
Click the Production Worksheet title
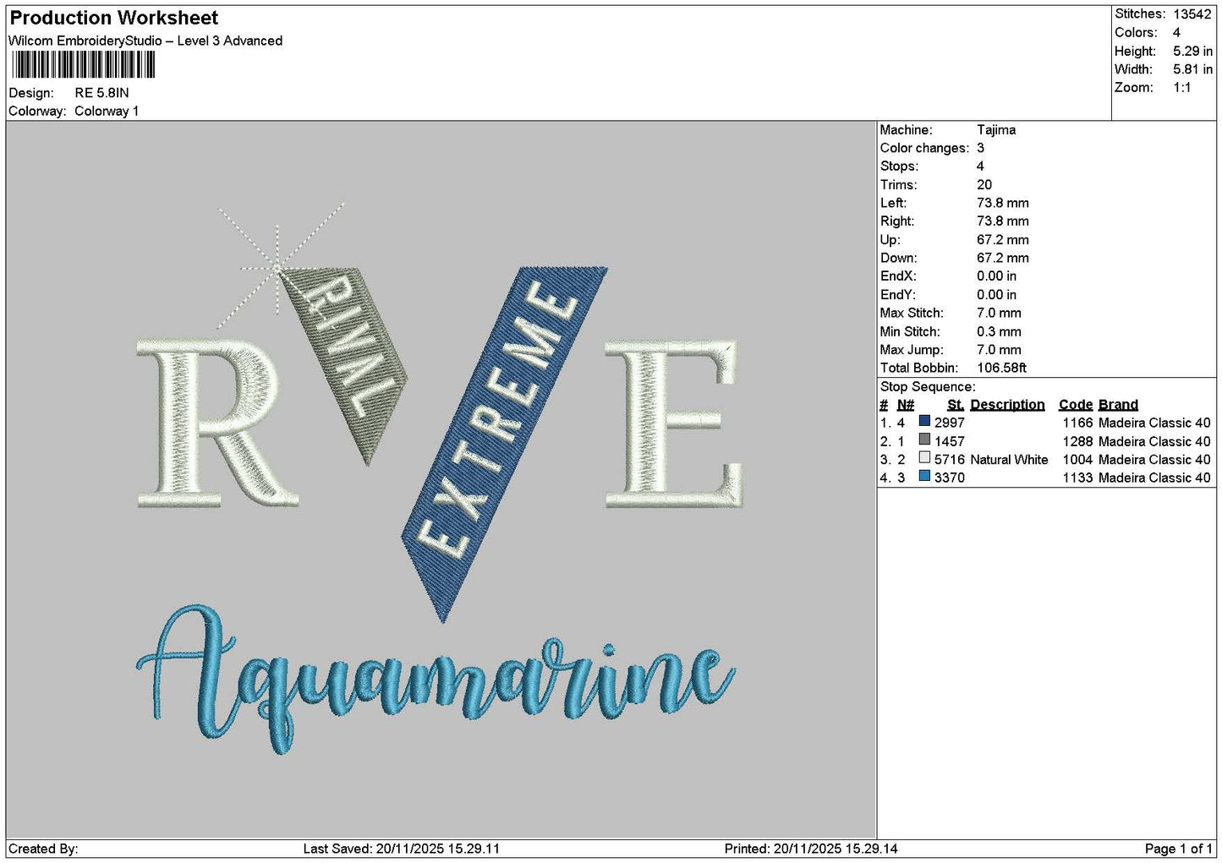pos(113,18)
